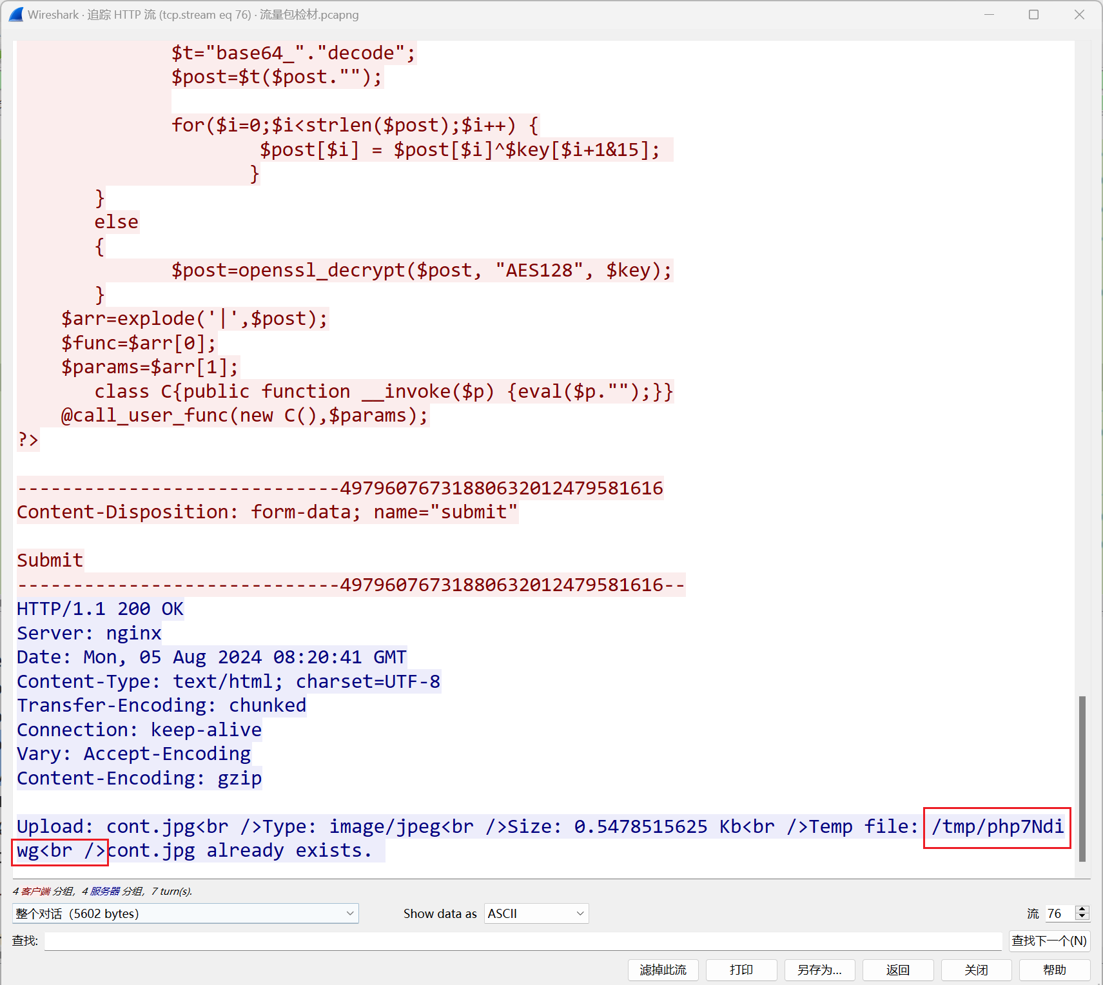Click the 'Vary: Accept-Encoding' line

[133, 754]
